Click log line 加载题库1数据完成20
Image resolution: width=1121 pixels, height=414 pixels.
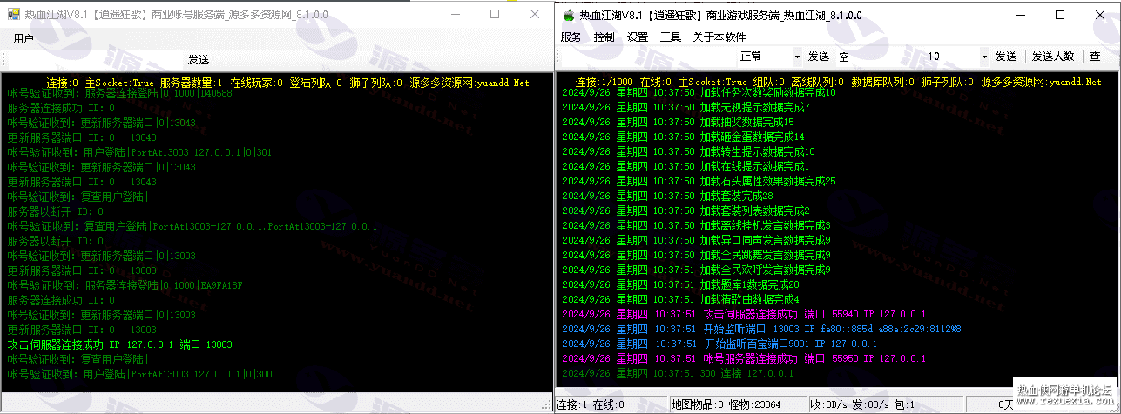pos(680,285)
